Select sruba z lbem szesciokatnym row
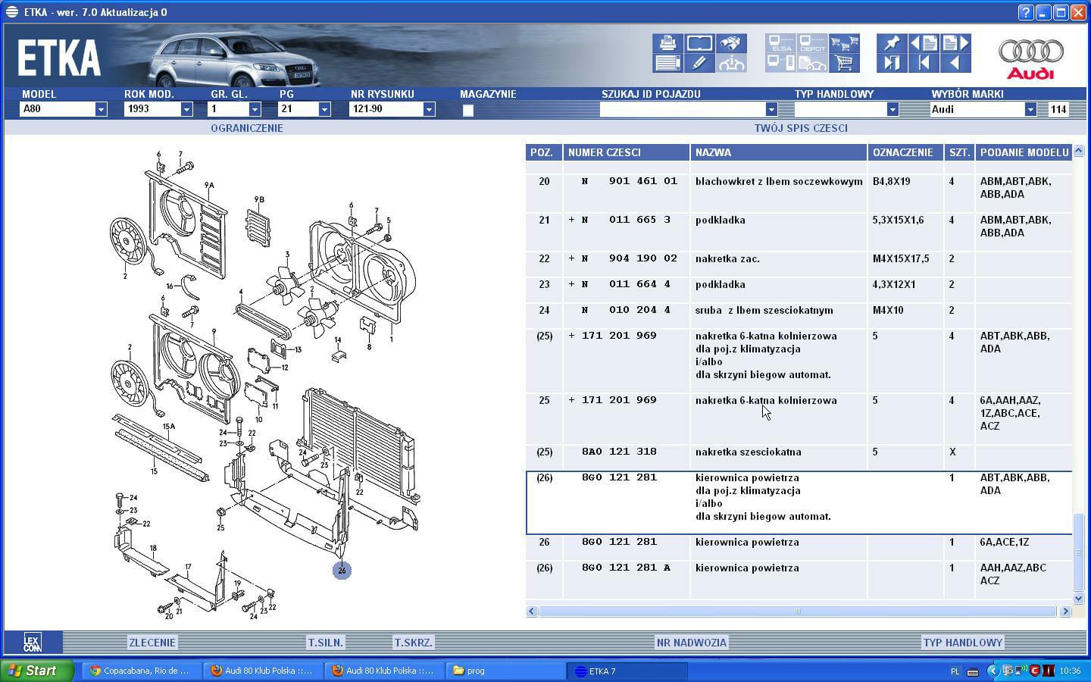Screen dimensions: 1091x682 pos(799,316)
